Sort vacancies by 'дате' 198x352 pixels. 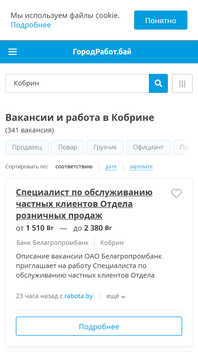pyautogui.click(x=111, y=167)
